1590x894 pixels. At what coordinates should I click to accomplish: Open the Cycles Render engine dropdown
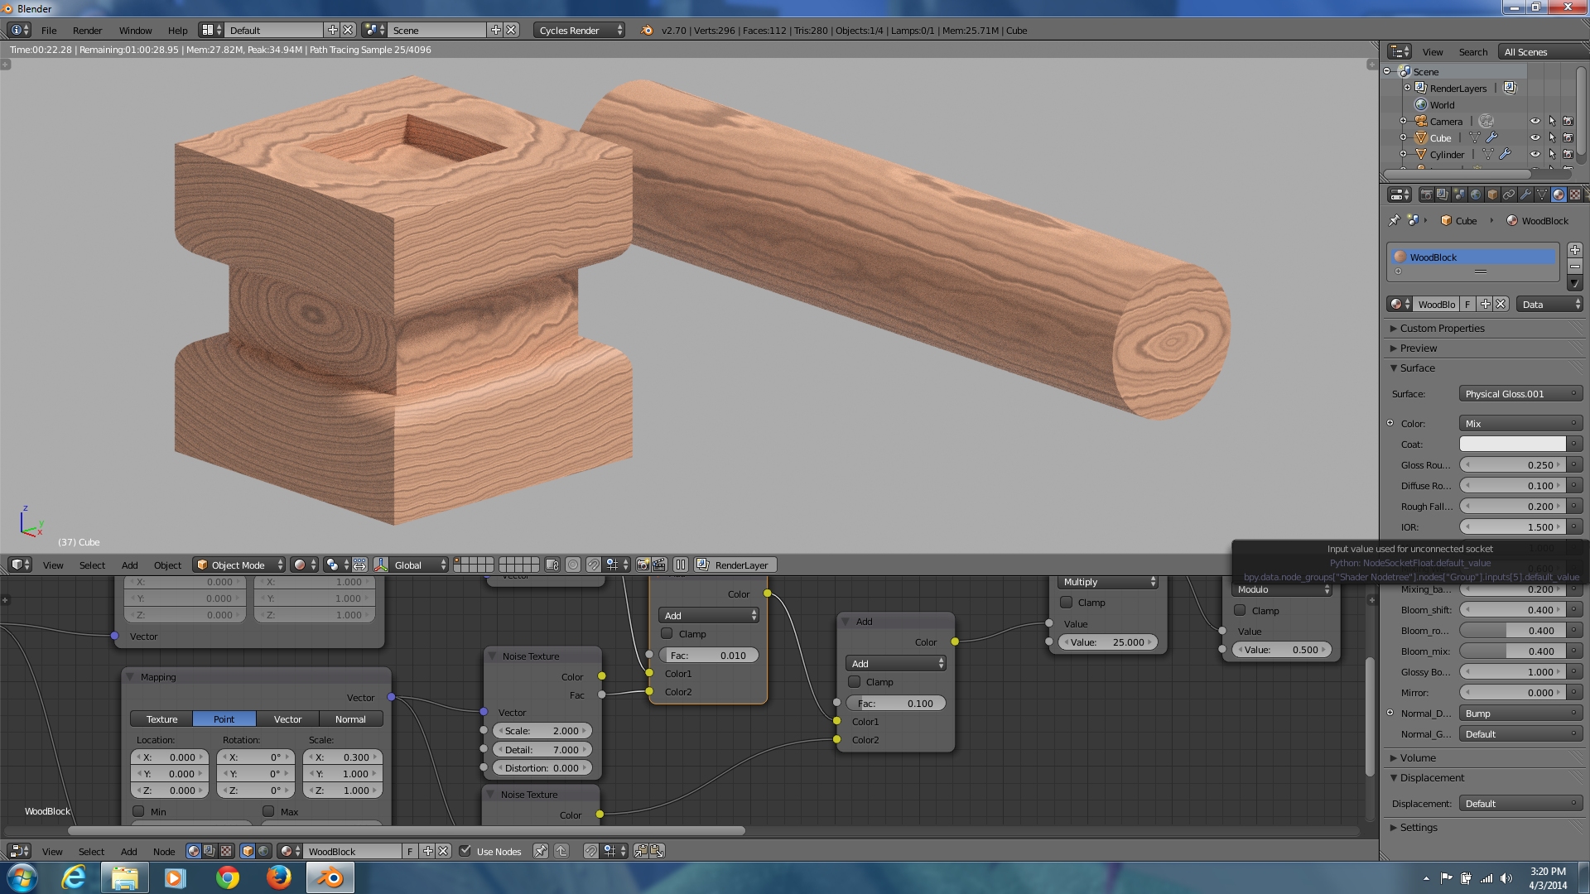click(x=580, y=30)
